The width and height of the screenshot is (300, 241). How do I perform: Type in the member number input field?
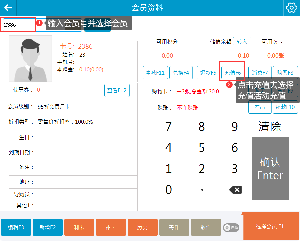click(x=19, y=25)
